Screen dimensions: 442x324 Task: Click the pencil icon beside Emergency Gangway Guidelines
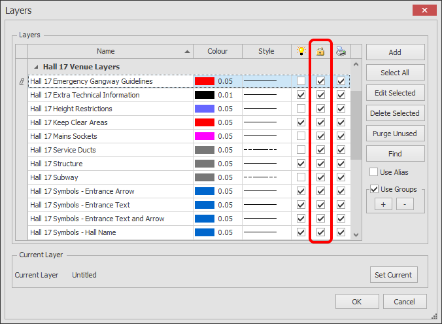tap(22, 82)
